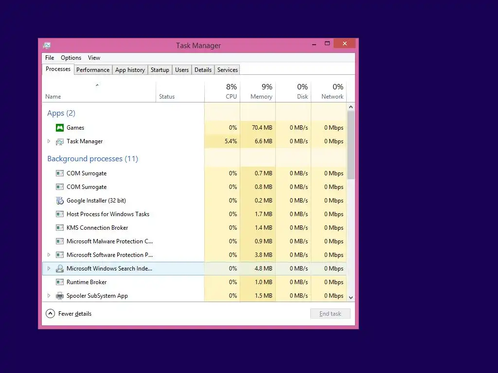This screenshot has height=373, width=498.
Task: Click the Task Manager row icon
Action: (60, 141)
